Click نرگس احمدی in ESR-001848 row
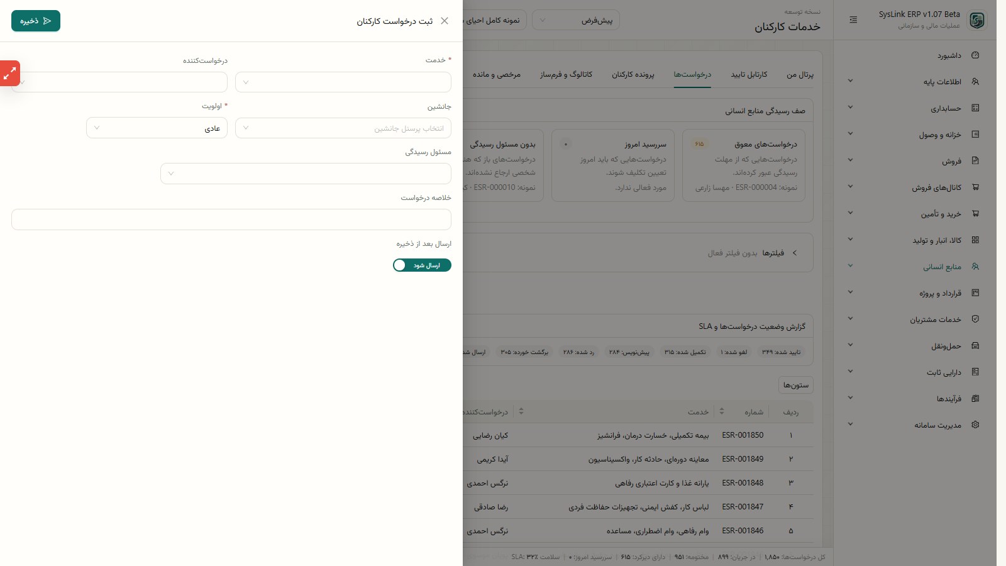 [x=487, y=483]
